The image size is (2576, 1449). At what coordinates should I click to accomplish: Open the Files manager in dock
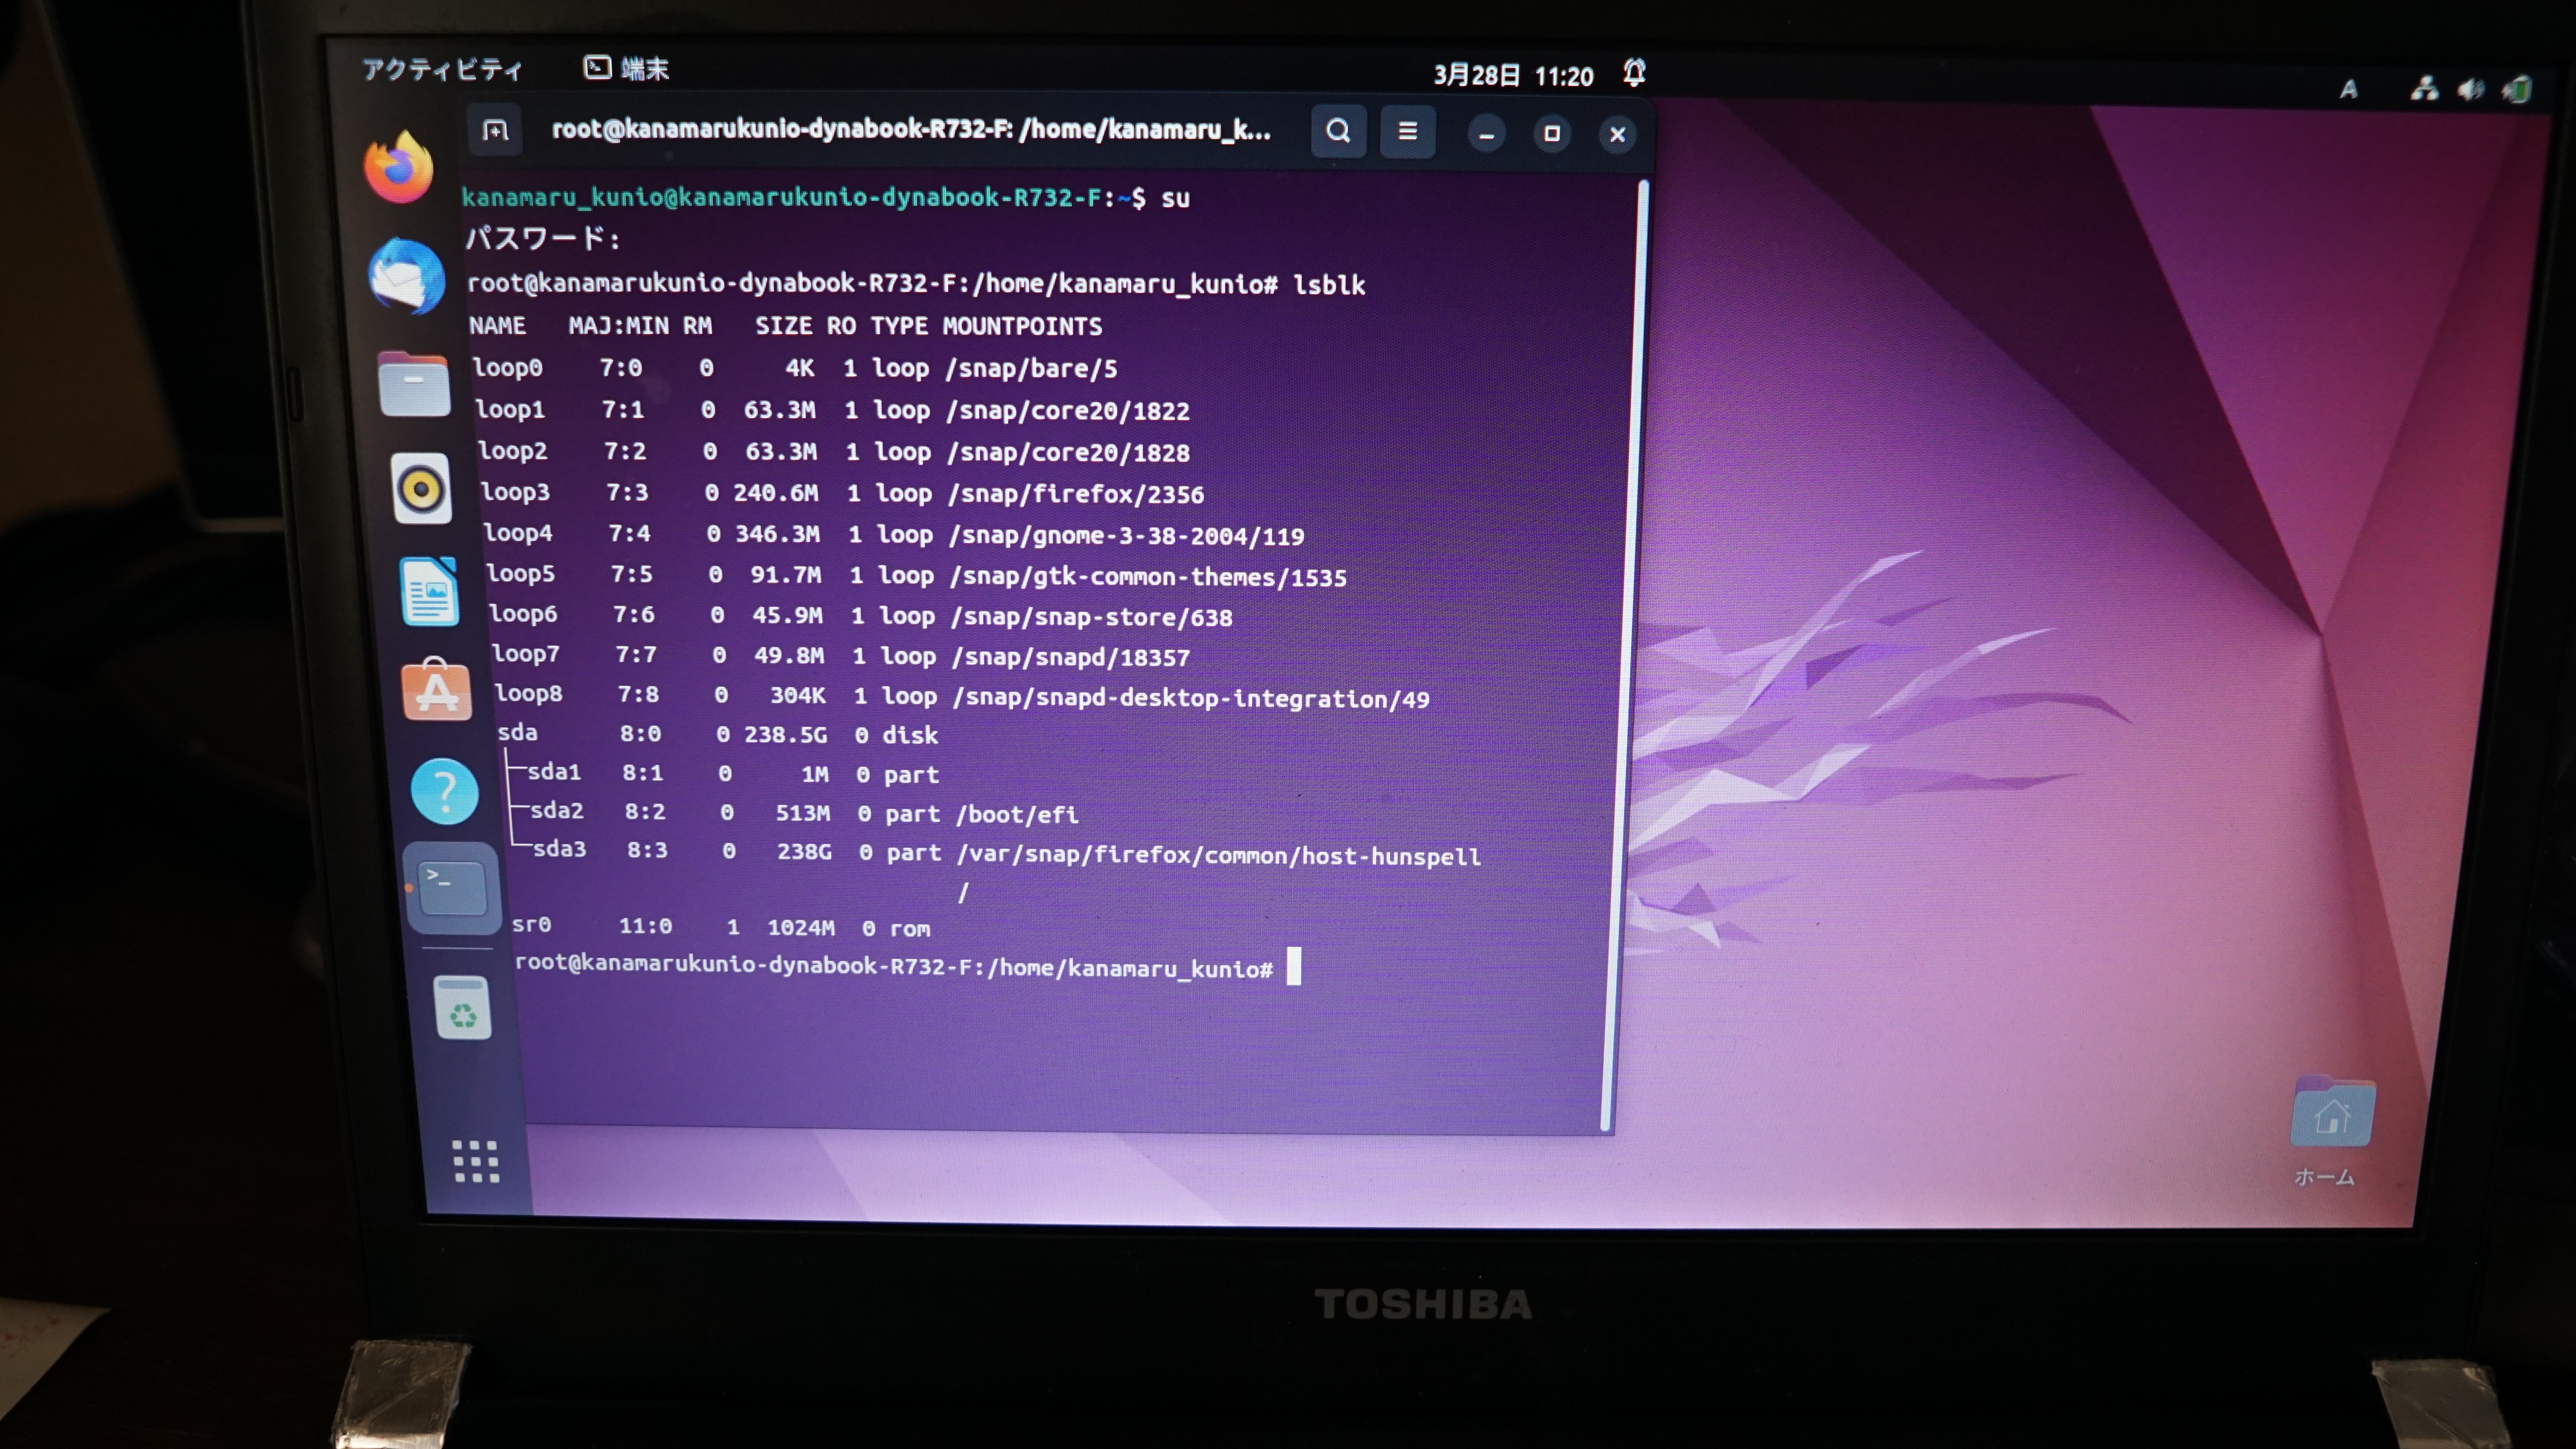(x=414, y=384)
